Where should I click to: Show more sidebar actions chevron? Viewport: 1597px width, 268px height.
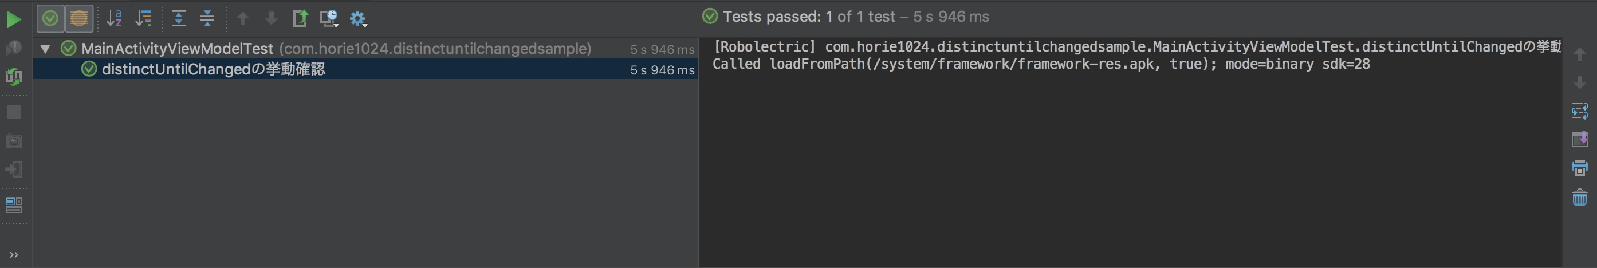[x=14, y=254]
